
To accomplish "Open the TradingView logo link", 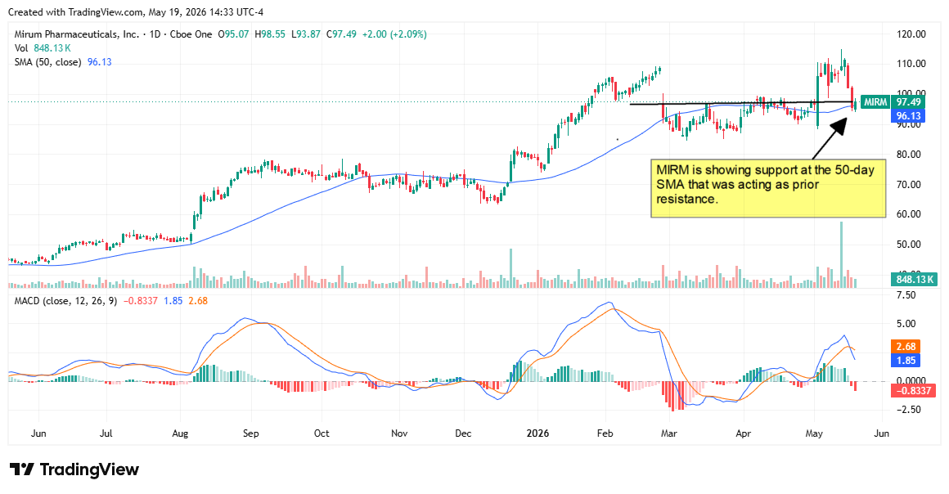I will pyautogui.click(x=74, y=469).
